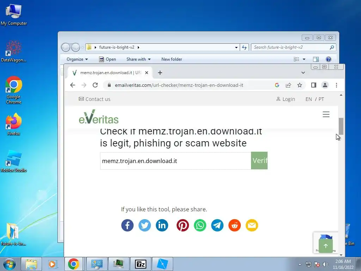Click Google icon in address bar
Image resolution: width=361 pixels, height=271 pixels.
277,85
